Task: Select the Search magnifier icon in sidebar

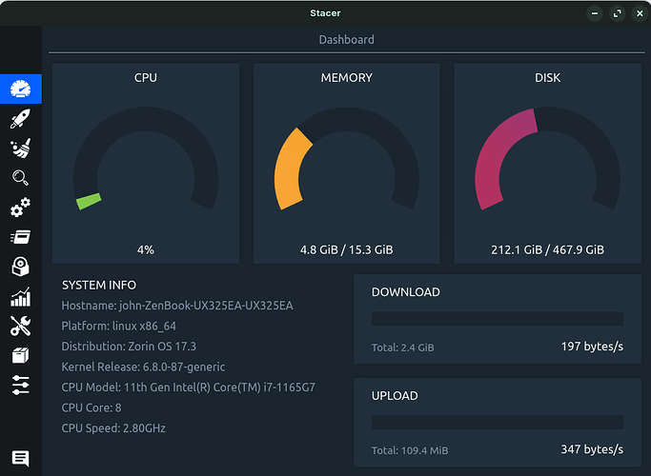Action: pos(20,178)
